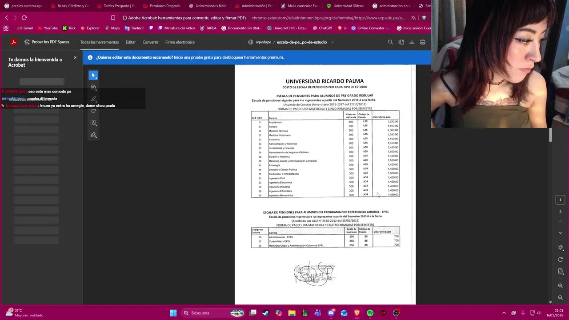Show hidden system tray icons chevron

[504, 313]
